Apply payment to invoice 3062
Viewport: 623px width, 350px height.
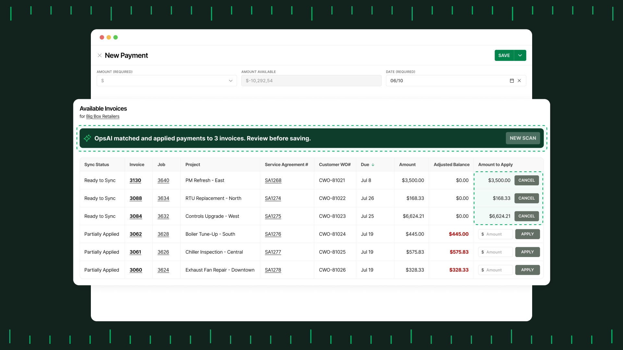point(527,234)
